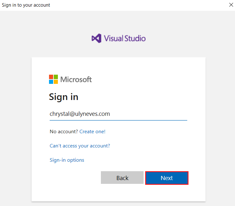Click the gray background beside Visual Studio logo

[180, 38]
